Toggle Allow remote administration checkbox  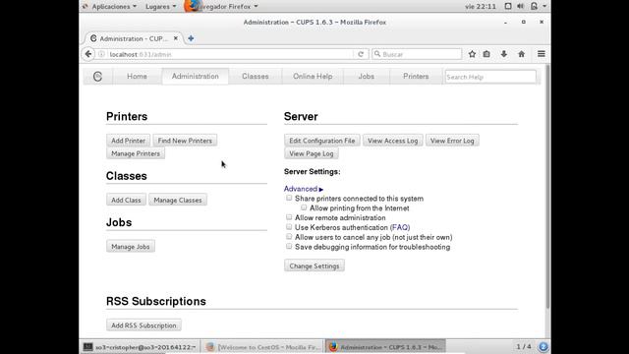[289, 217]
